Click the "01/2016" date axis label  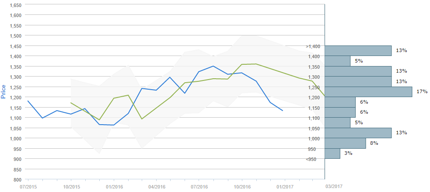pos(114,186)
